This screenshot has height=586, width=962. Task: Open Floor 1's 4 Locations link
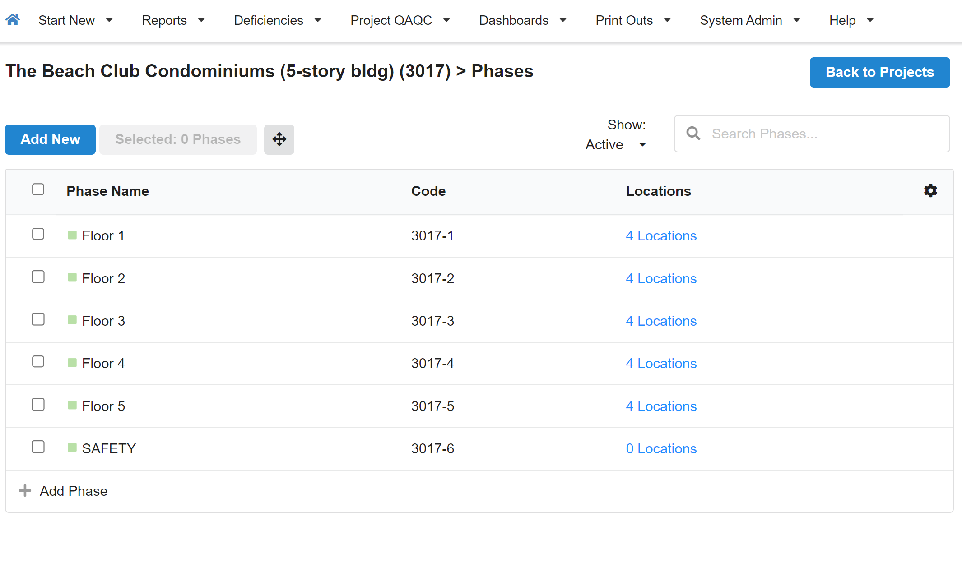(x=661, y=235)
